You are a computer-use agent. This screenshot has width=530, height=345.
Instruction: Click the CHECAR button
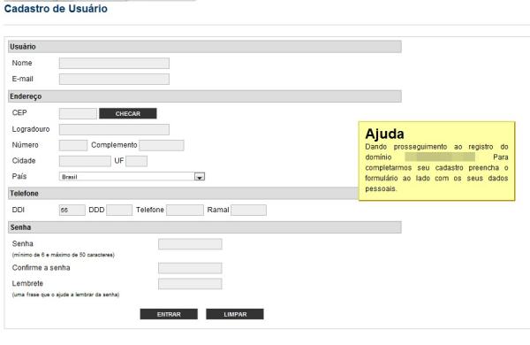pos(128,113)
